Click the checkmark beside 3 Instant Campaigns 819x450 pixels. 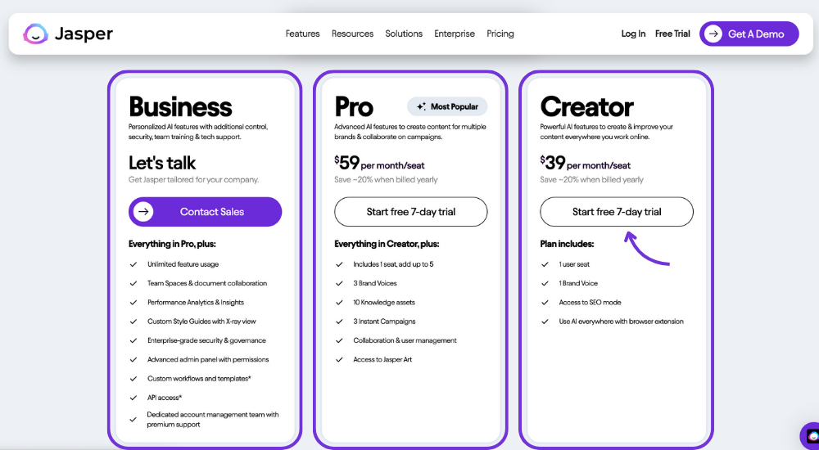pos(340,322)
